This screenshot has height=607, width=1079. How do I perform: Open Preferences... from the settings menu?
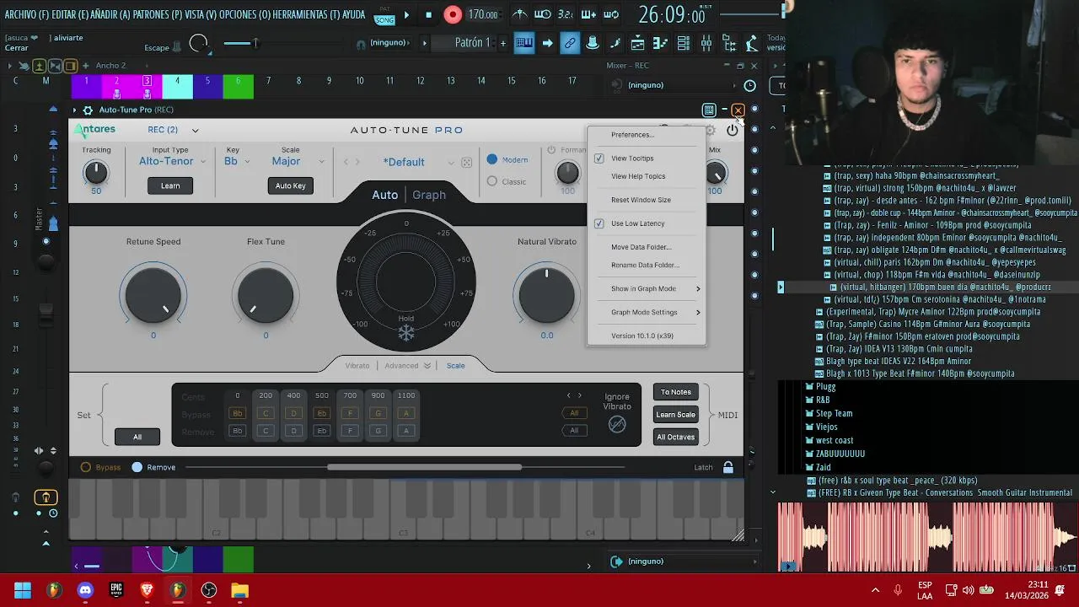pyautogui.click(x=632, y=135)
